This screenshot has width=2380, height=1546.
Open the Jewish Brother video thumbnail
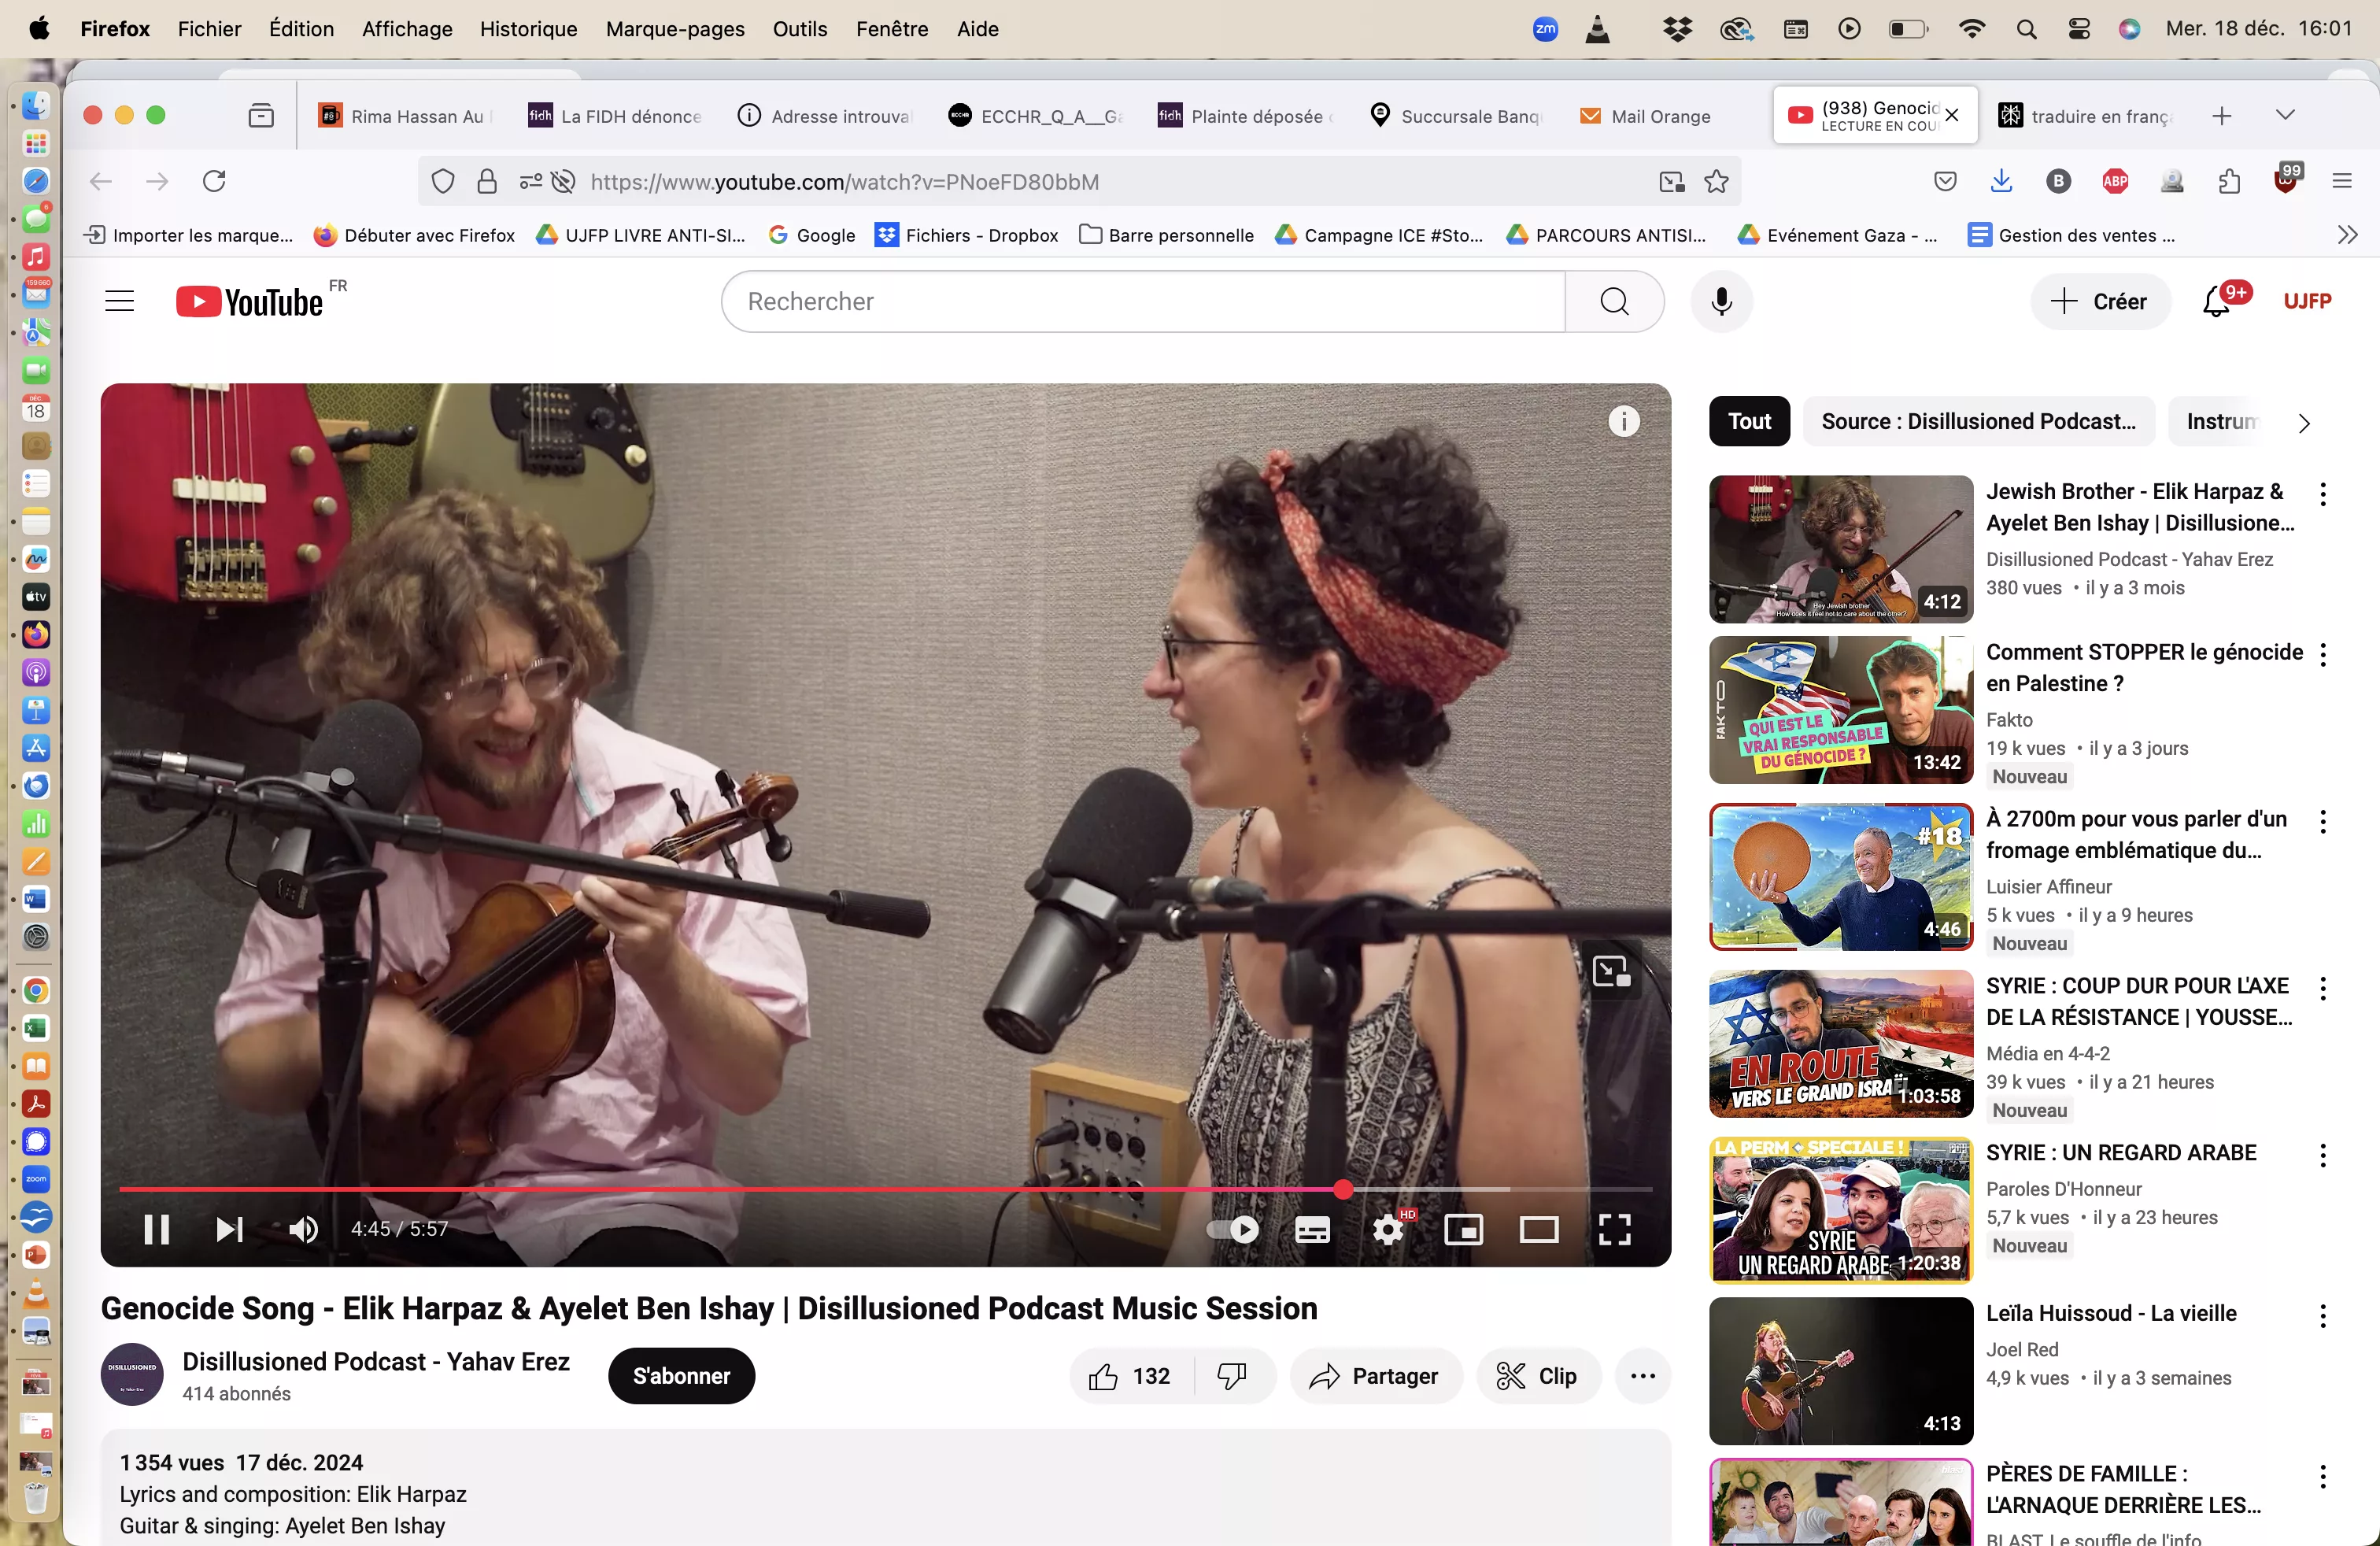coord(1840,549)
